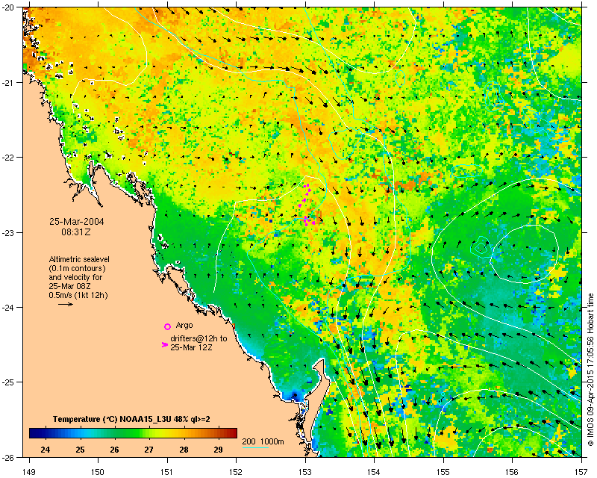Image resolution: width=597 pixels, height=478 pixels.
Task: Click the '25-Mar-2004' date label
Action: [x=77, y=222]
